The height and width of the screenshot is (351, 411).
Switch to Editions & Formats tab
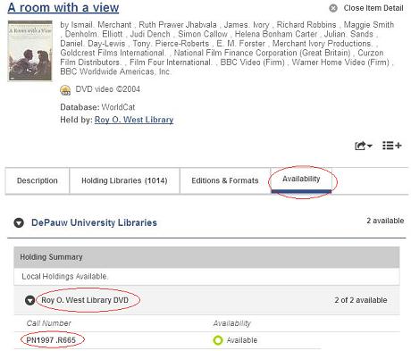pos(225,180)
